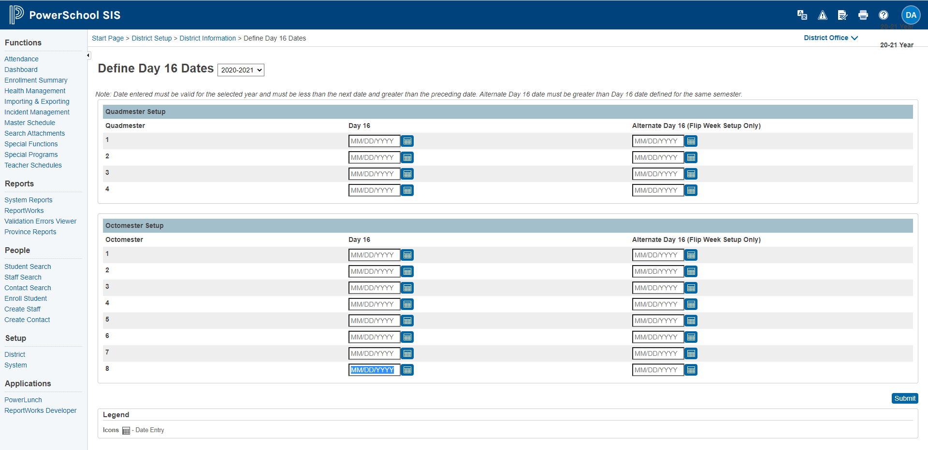Open the DA user profile avatar
Viewport: 928px width, 450px height.
click(x=911, y=15)
